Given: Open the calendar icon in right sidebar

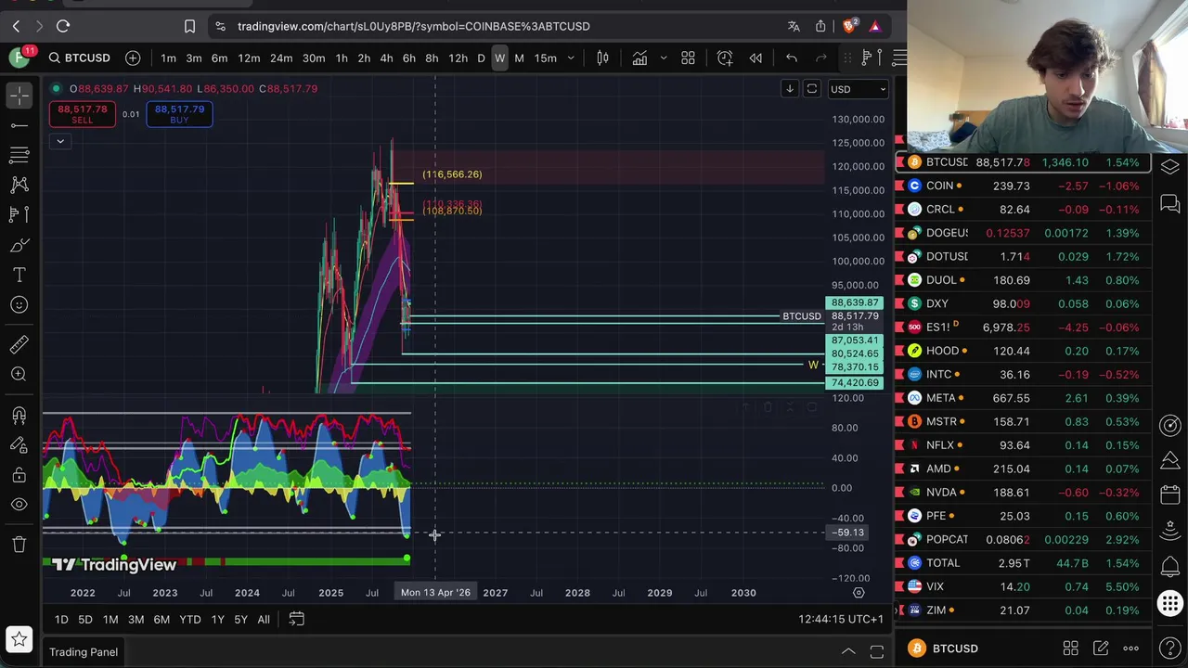Looking at the screenshot, I should click(1170, 495).
